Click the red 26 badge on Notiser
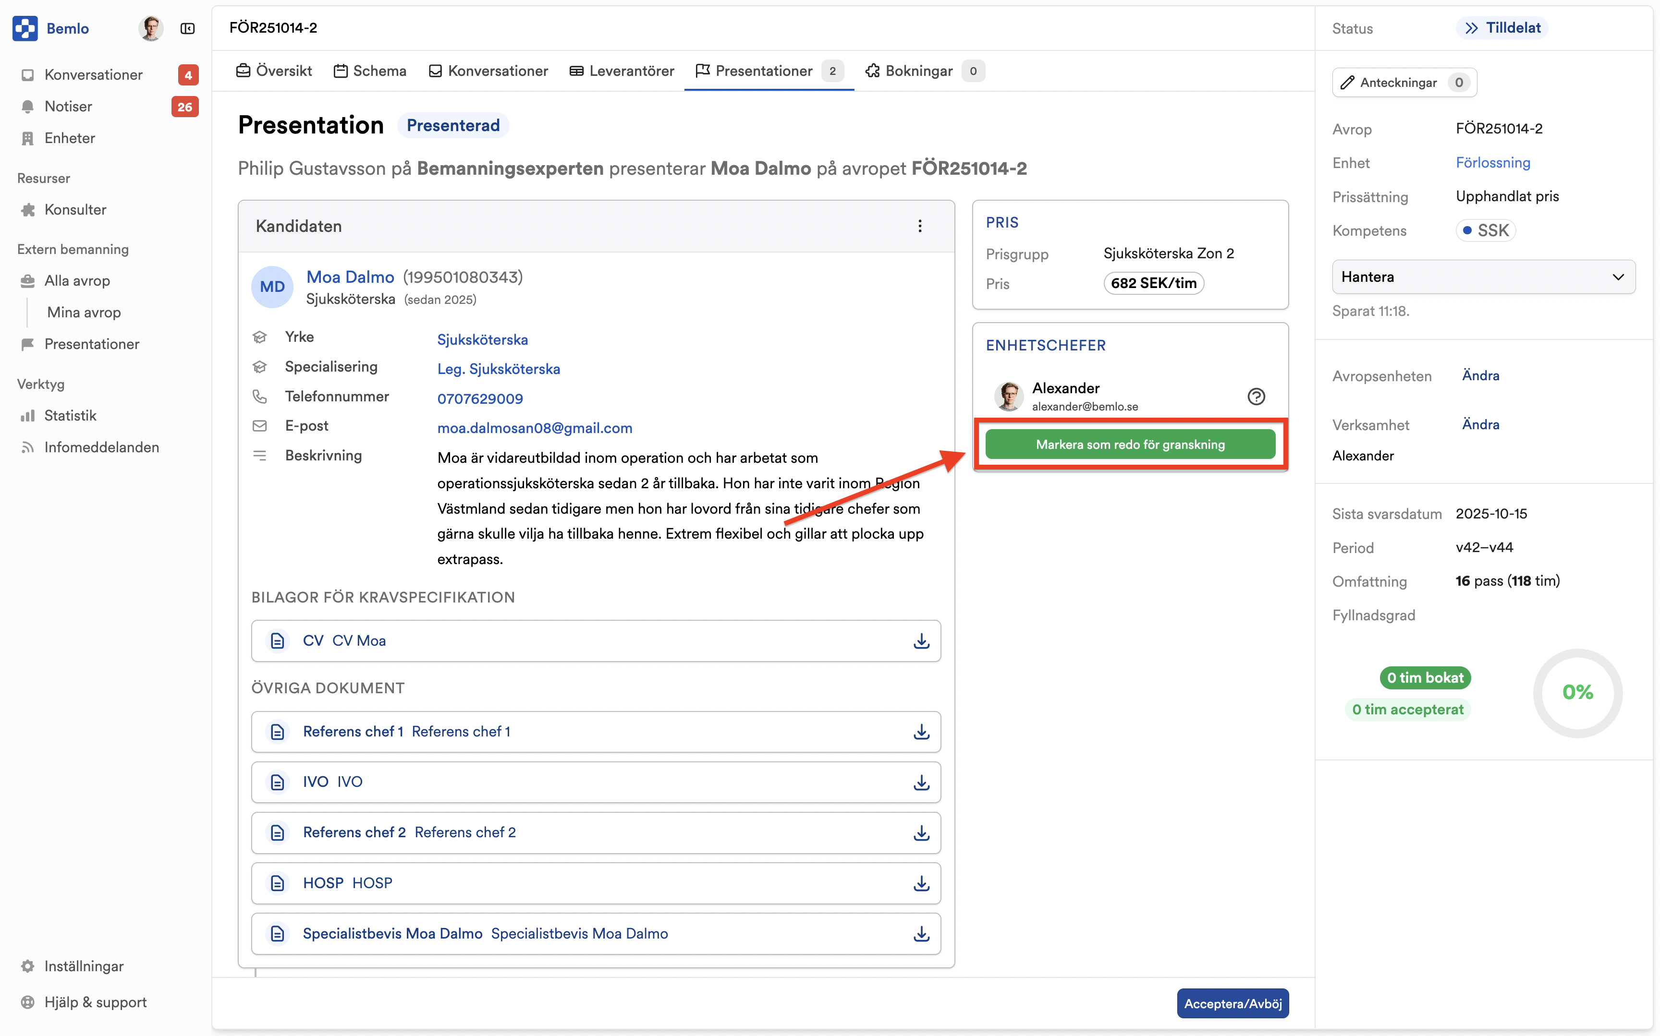 184,106
